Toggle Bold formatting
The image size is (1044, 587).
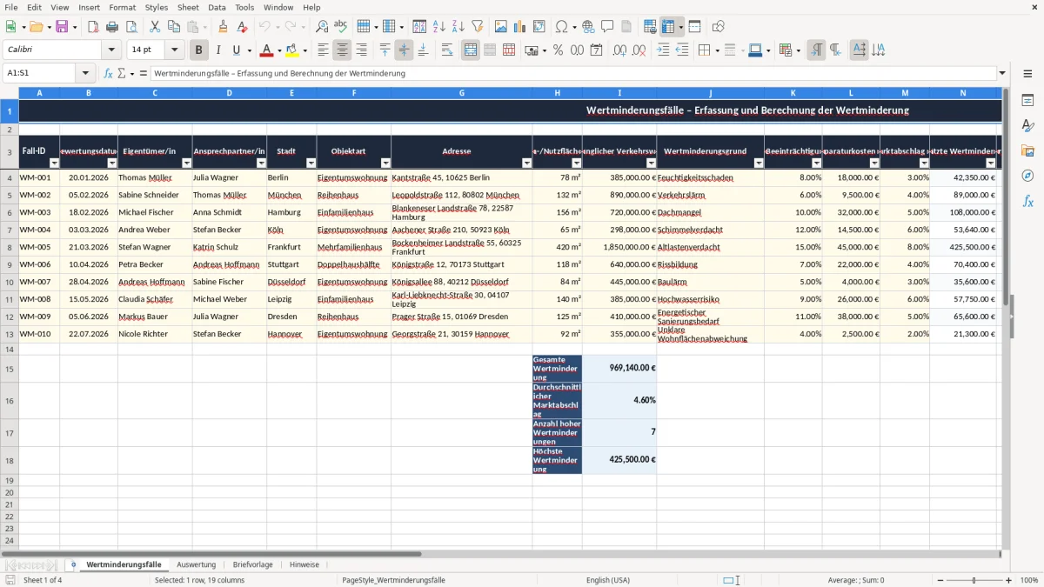tap(199, 50)
